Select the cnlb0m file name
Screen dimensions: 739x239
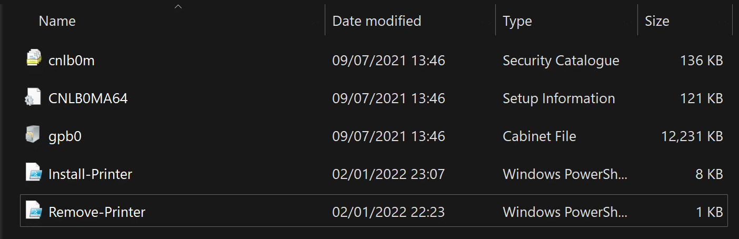(72, 61)
